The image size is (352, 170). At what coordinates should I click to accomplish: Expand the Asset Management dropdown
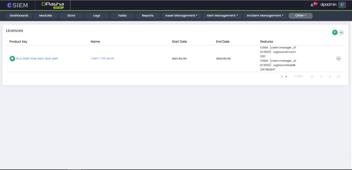[x=181, y=16]
